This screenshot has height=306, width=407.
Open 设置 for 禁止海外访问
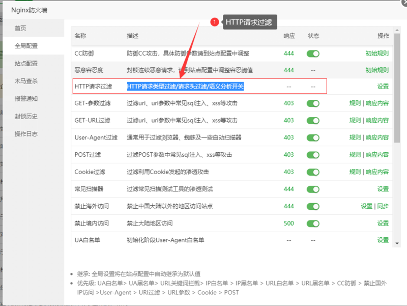coord(366,206)
